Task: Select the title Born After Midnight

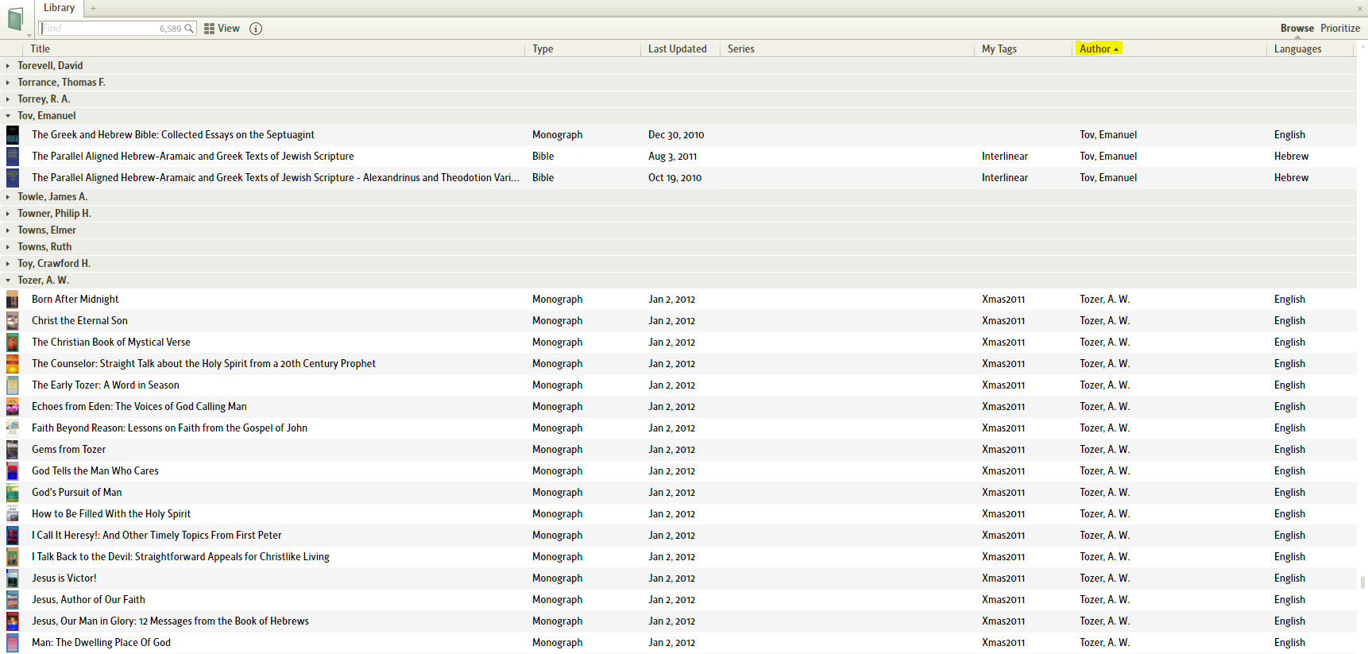Action: pyautogui.click(x=75, y=300)
